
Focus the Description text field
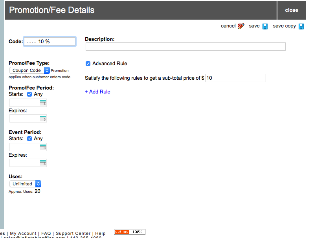(185, 47)
